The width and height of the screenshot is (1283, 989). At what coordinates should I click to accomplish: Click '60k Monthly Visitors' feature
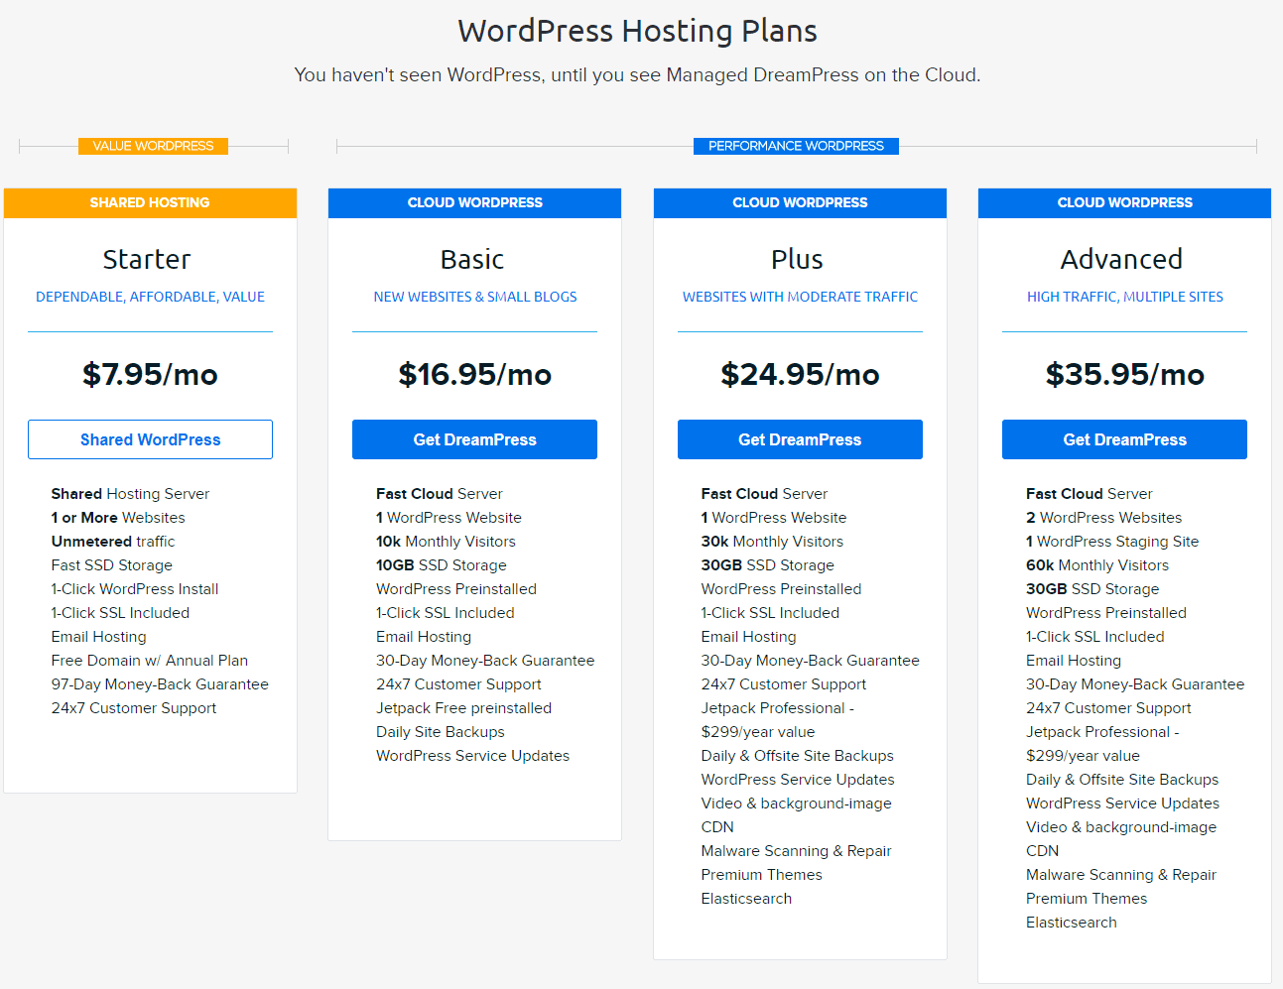coord(1097,564)
